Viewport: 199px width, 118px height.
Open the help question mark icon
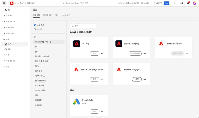point(181,3)
